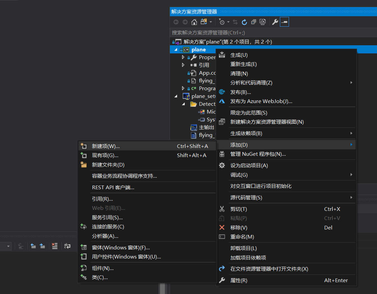
Task: Choose 发布为 Azure WebJob(J)...
Action: (286, 101)
